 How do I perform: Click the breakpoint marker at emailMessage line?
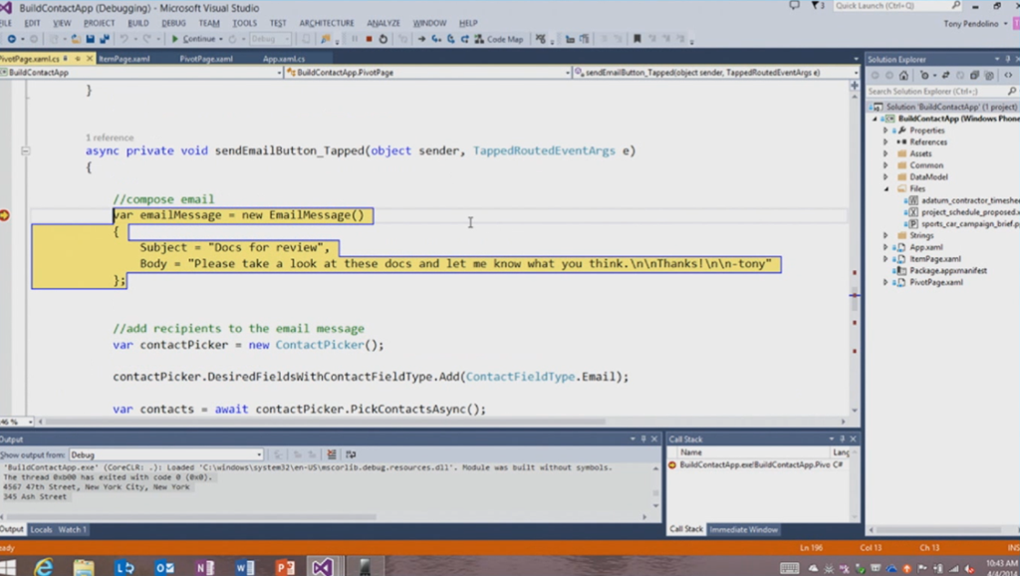coord(5,215)
